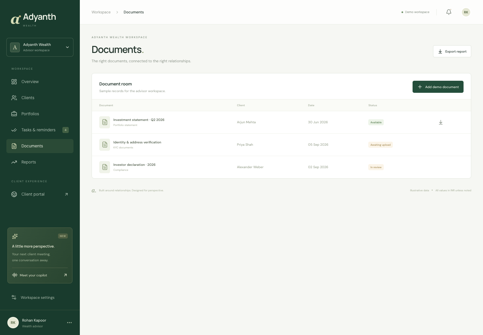Click the Available status badge
Viewport: 483px width, 335px height.
[376, 122]
